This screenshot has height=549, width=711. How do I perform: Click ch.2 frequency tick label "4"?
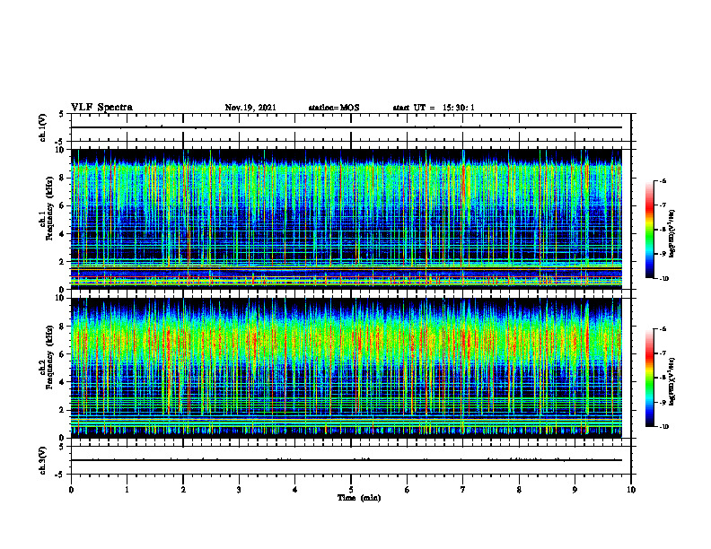(x=62, y=382)
